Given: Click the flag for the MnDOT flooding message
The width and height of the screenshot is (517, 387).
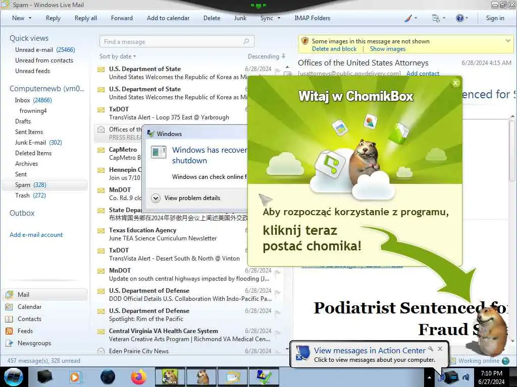Looking at the screenshot, I should (278, 273).
